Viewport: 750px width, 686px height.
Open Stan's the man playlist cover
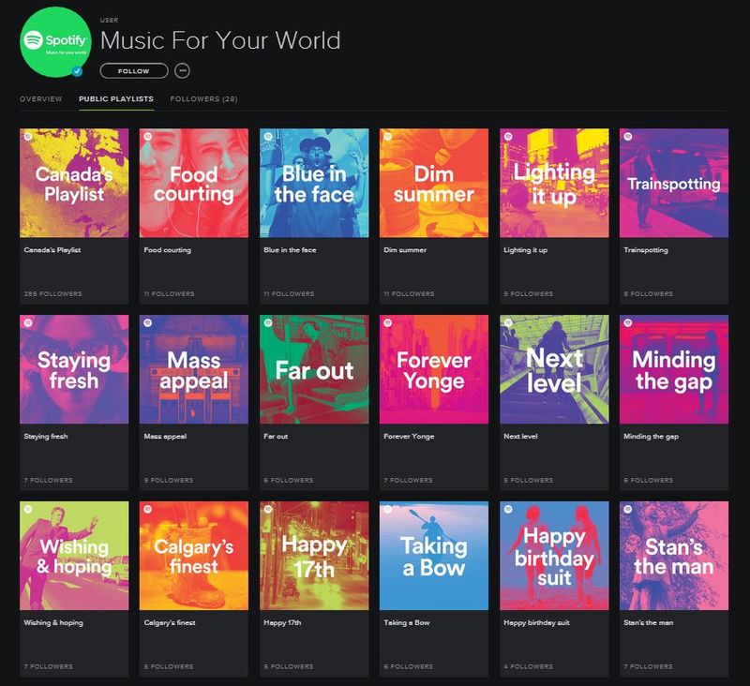pyautogui.click(x=674, y=556)
